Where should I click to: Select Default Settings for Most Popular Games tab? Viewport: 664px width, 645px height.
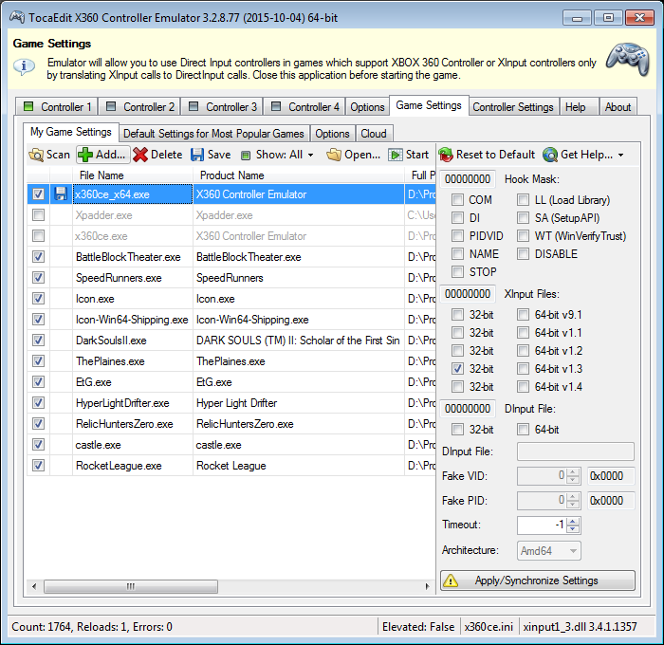pos(213,134)
